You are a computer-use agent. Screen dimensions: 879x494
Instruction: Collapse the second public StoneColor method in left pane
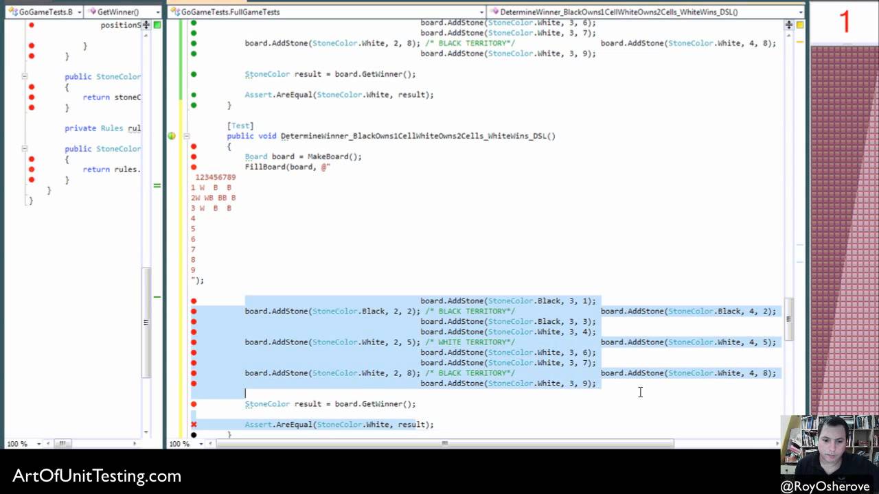24,149
